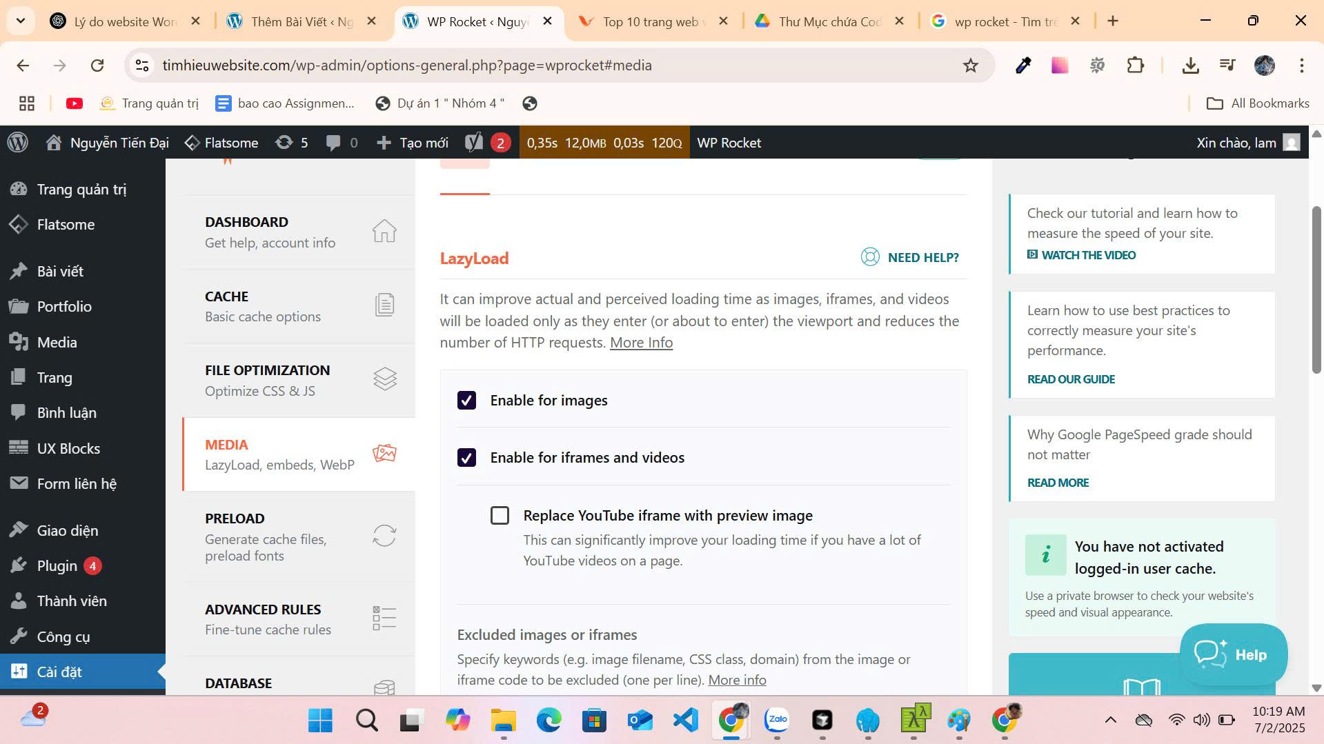Open the WP Rocket Dashboard menu item
The width and height of the screenshot is (1324, 744).
click(x=299, y=232)
